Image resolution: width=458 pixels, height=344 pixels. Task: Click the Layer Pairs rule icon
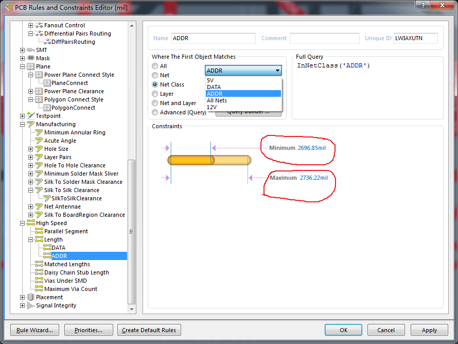(39, 157)
